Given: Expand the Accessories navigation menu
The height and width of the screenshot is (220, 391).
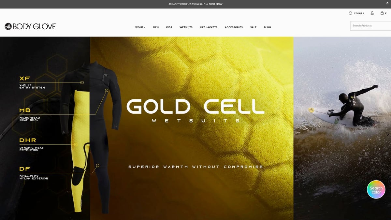Looking at the screenshot, I should pyautogui.click(x=234, y=27).
